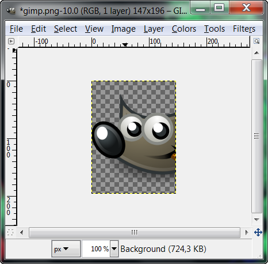
Task: Click the 100 % zoom input field
Action: [x=96, y=249]
